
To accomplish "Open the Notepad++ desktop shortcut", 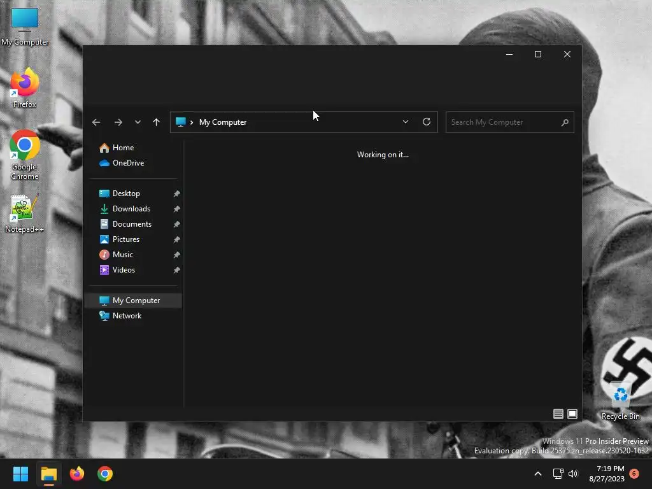I will 24,214.
